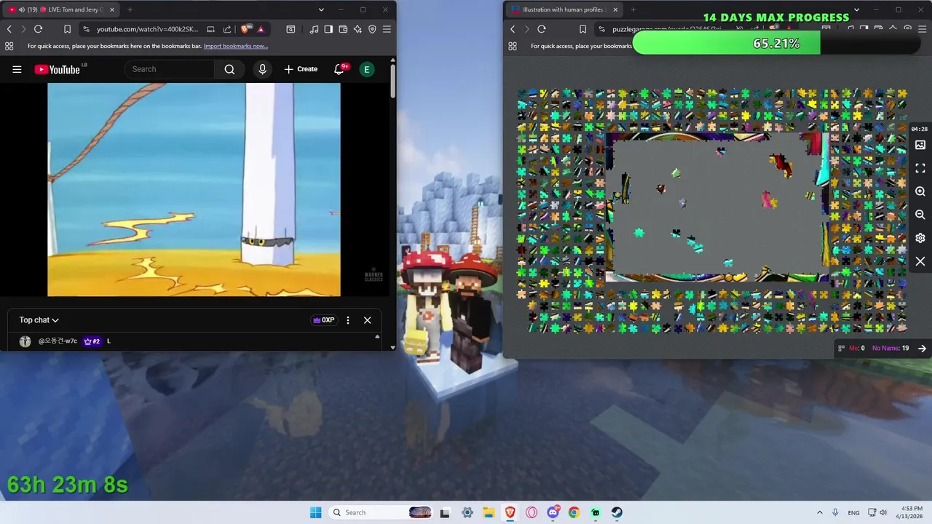Open site settings icon in YouTube address bar
The image size is (932, 524).
tap(86, 29)
